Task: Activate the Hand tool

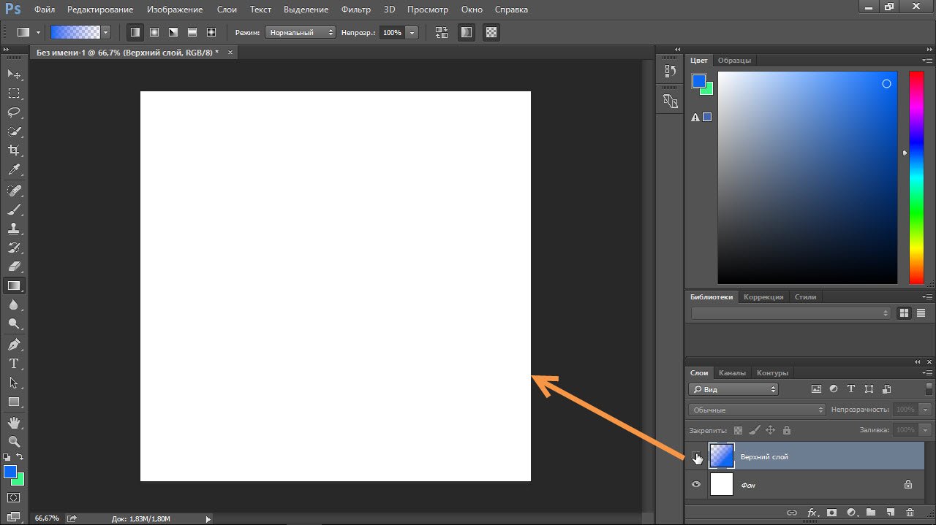Action: (x=14, y=422)
